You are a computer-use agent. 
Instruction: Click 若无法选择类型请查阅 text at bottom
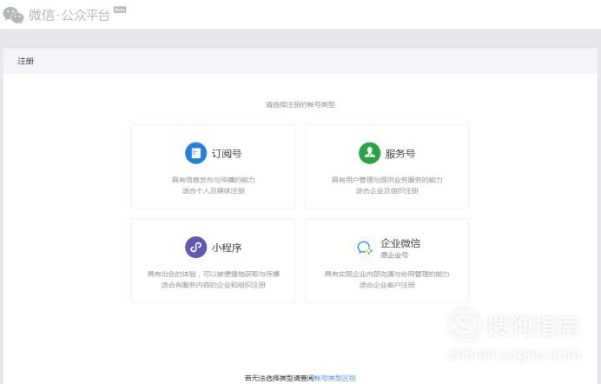[x=280, y=378]
